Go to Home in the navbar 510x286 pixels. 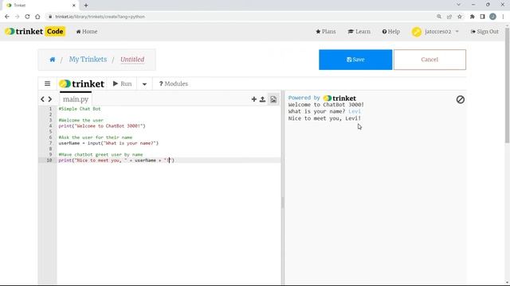pos(87,32)
